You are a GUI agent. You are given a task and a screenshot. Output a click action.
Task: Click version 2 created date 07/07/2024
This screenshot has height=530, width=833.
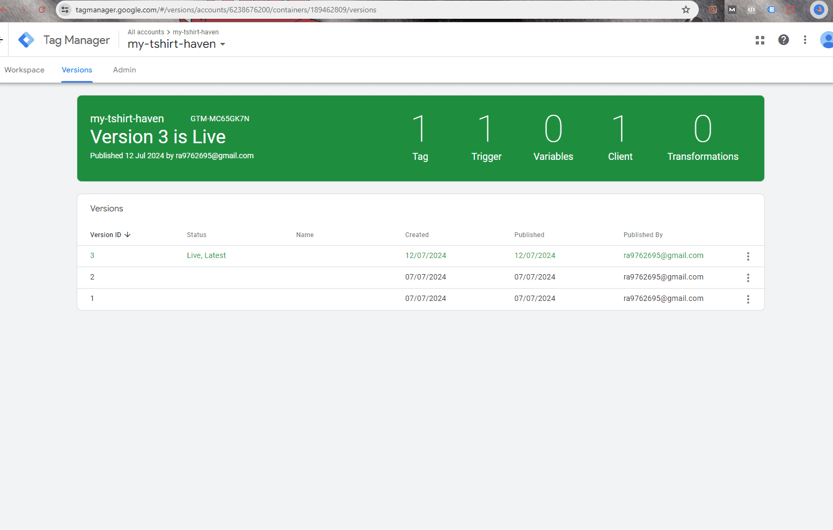pyautogui.click(x=426, y=277)
